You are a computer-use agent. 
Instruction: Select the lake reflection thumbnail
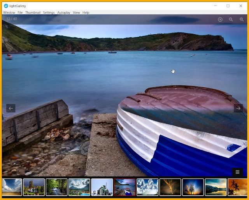coord(216,187)
